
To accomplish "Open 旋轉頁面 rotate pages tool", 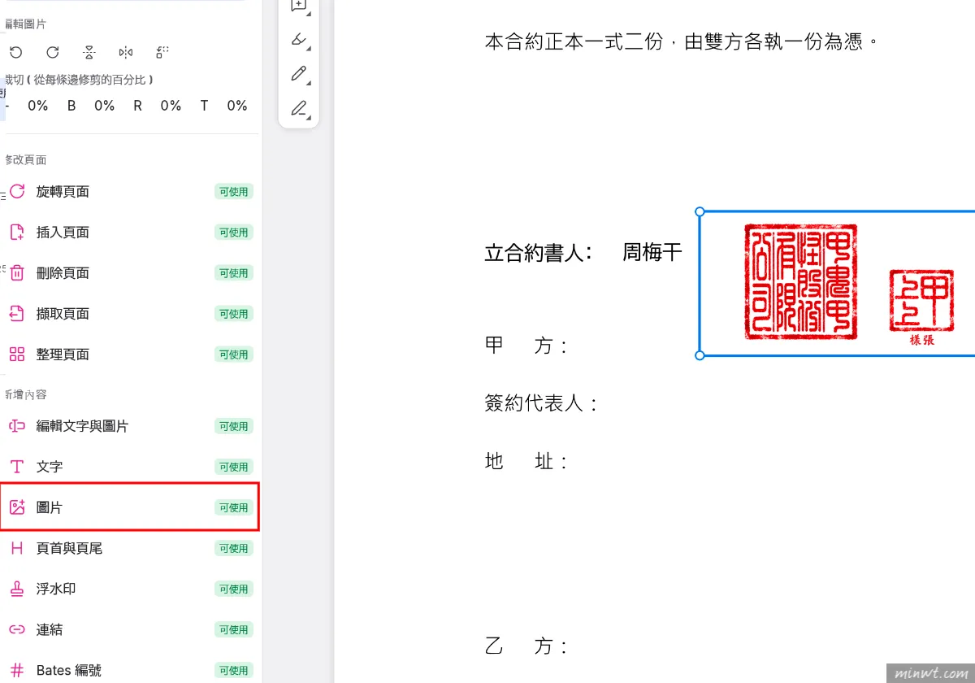I will pyautogui.click(x=130, y=192).
